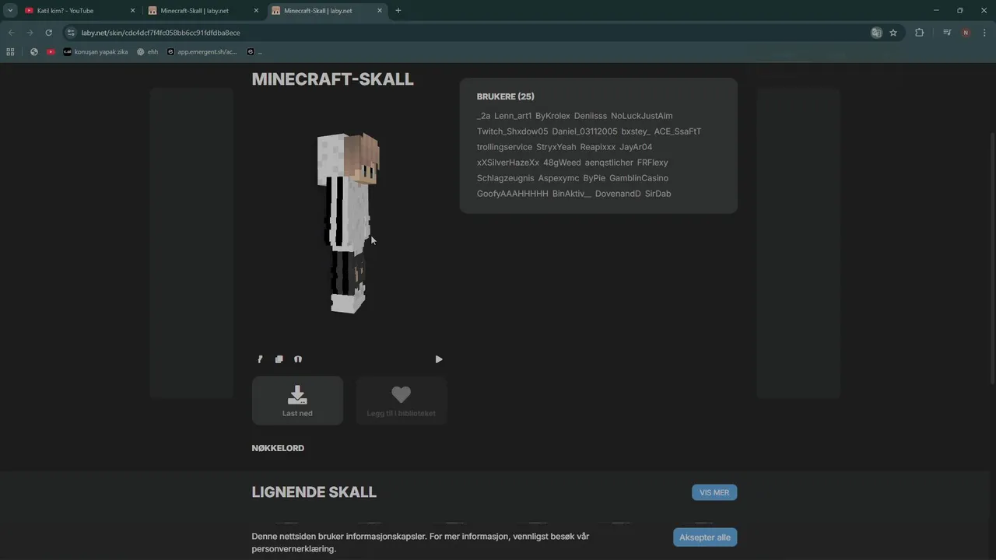Open user ByPie

pyautogui.click(x=594, y=178)
